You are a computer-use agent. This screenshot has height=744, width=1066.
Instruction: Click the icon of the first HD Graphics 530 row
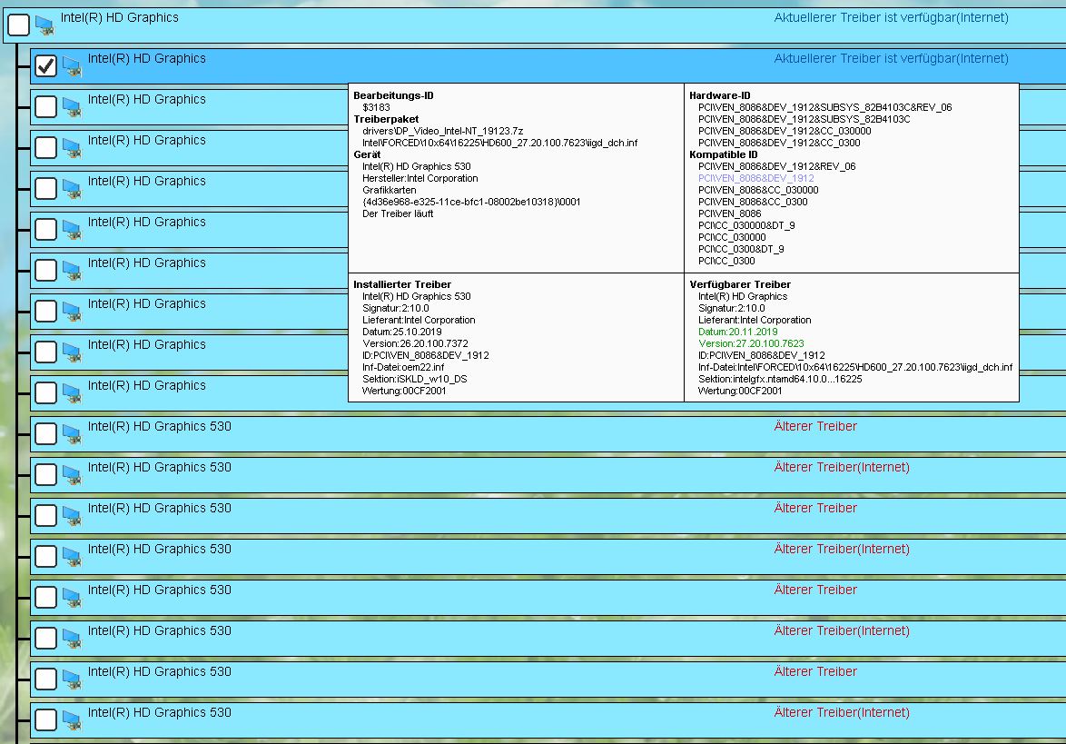(x=72, y=434)
